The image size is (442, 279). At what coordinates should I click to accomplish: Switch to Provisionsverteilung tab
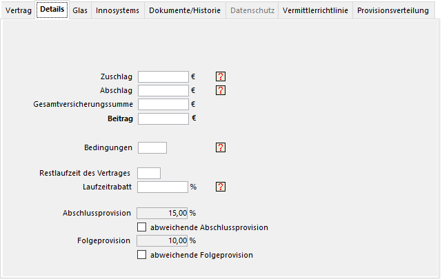pyautogui.click(x=392, y=10)
